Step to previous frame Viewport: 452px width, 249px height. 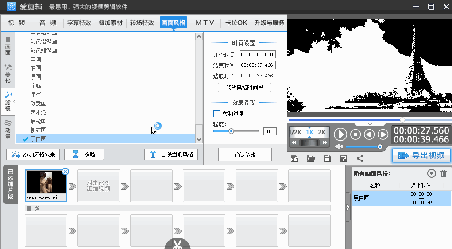point(369,134)
